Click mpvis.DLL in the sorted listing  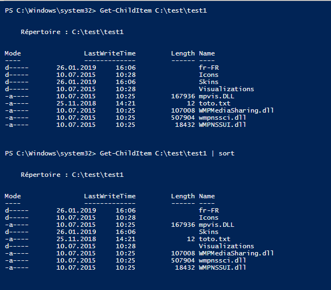[x=216, y=225]
